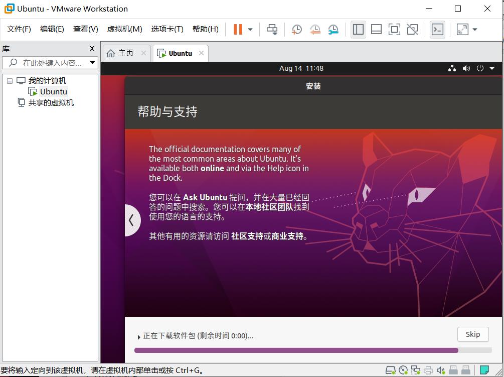This screenshot has height=377, width=504.
Task: Click the installation progress bar
Action: coord(313,350)
